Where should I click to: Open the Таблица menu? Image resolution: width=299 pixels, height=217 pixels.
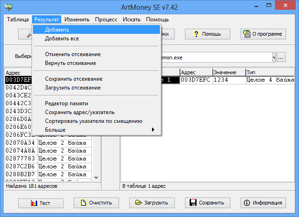coord(18,19)
